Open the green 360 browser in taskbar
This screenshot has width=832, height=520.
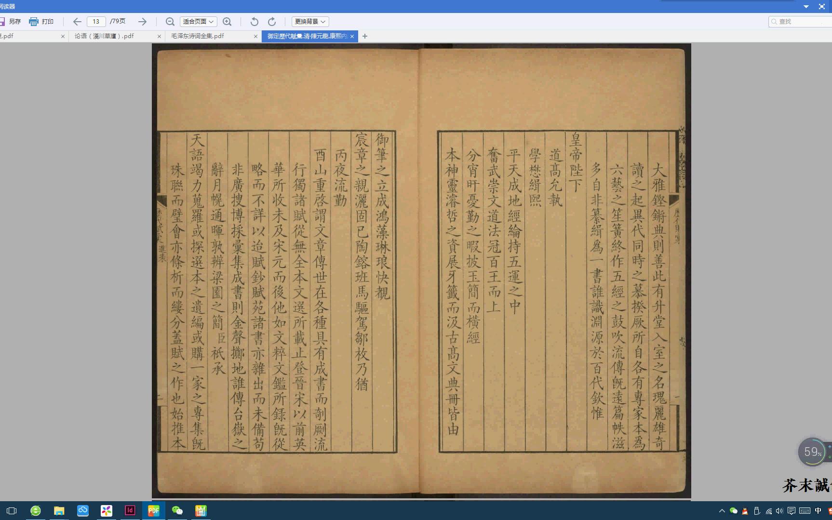click(x=36, y=511)
